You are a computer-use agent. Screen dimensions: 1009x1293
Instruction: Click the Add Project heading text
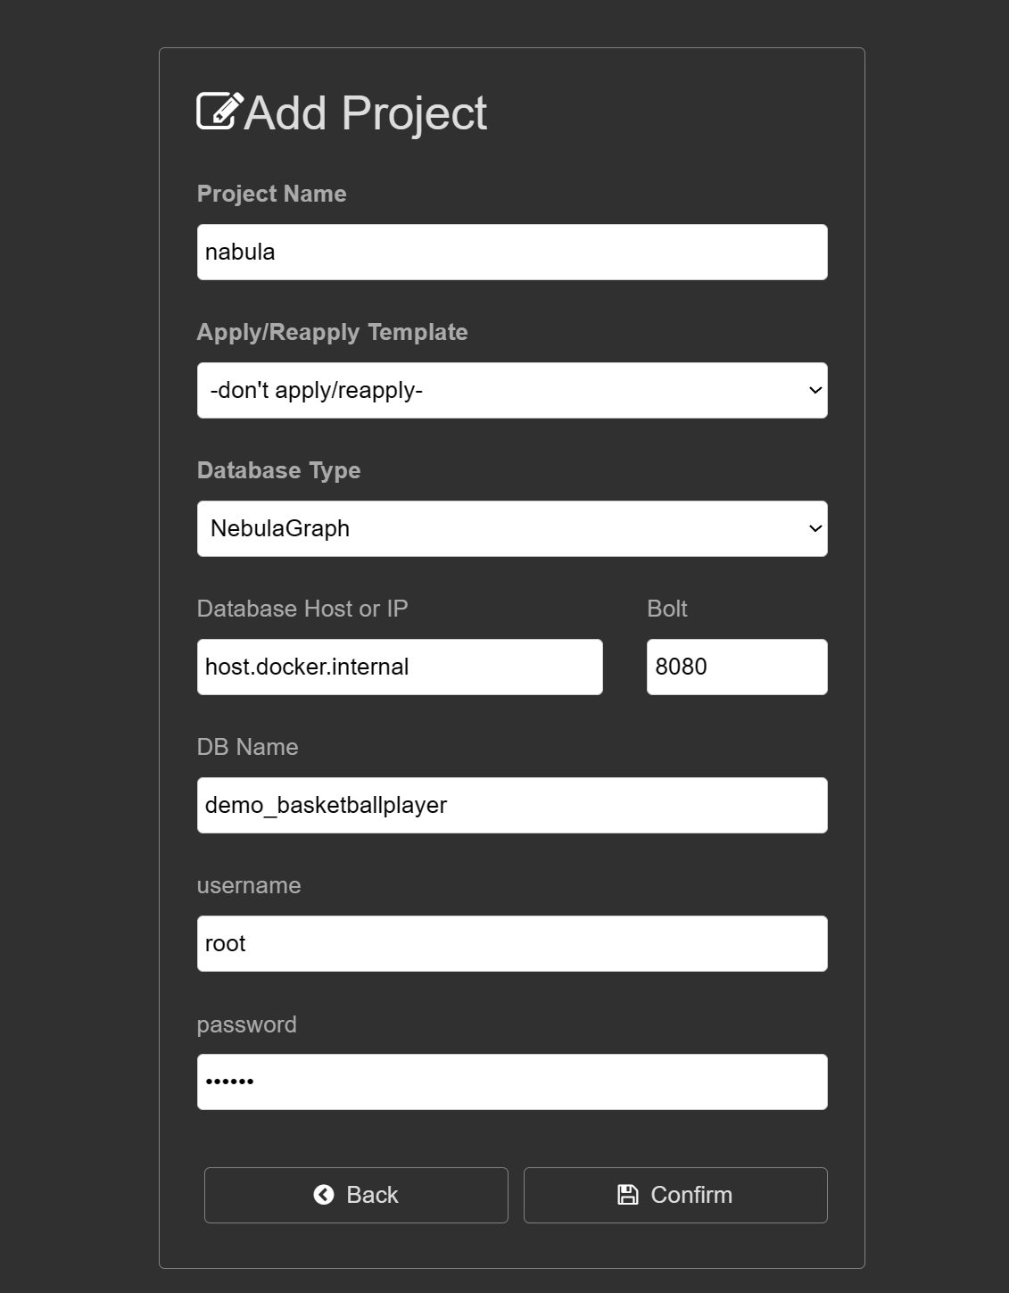365,113
